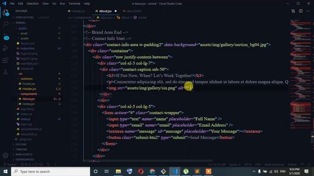Open Google Chrome from the taskbar
The image size is (314, 176).
point(152,172)
